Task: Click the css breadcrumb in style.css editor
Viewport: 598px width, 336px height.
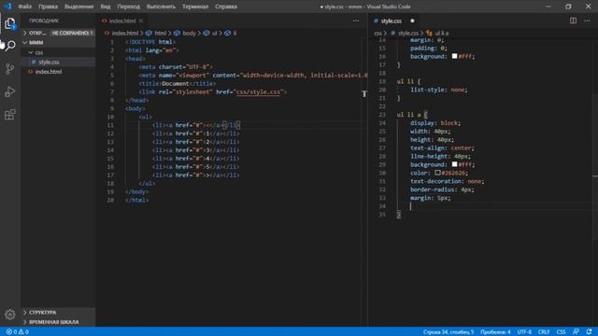Action: tap(377, 34)
